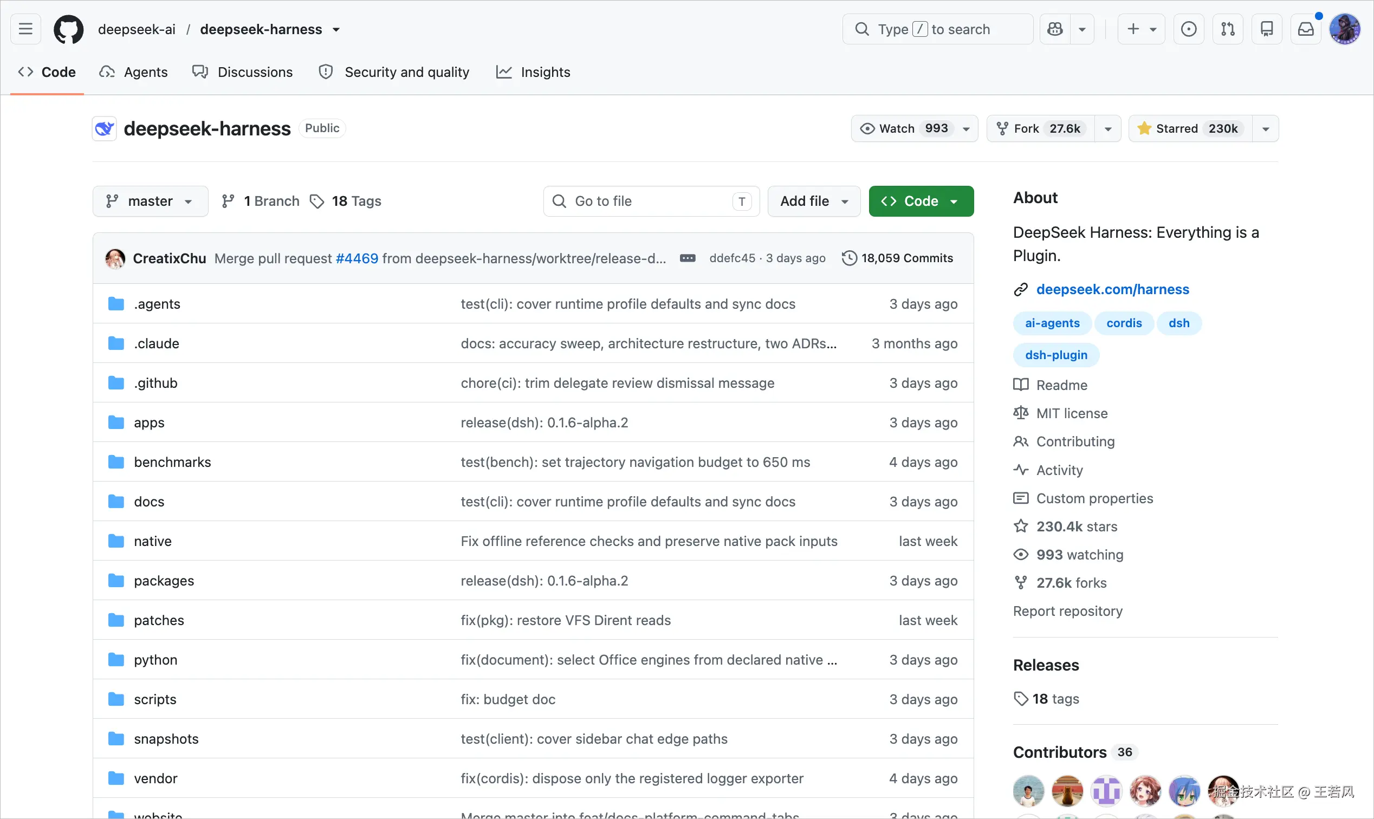The width and height of the screenshot is (1374, 819).
Task: Fork the repository with Fork button
Action: coord(1041,128)
